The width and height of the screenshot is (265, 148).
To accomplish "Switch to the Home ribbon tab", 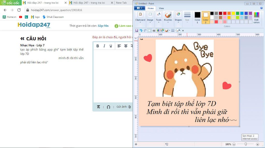I will (151, 8).
